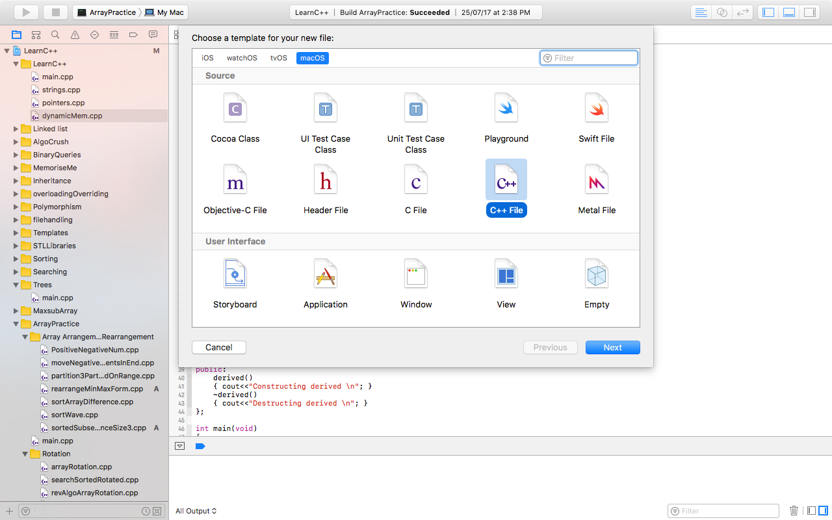Show the Project navigator
832x520 pixels.
click(16, 34)
